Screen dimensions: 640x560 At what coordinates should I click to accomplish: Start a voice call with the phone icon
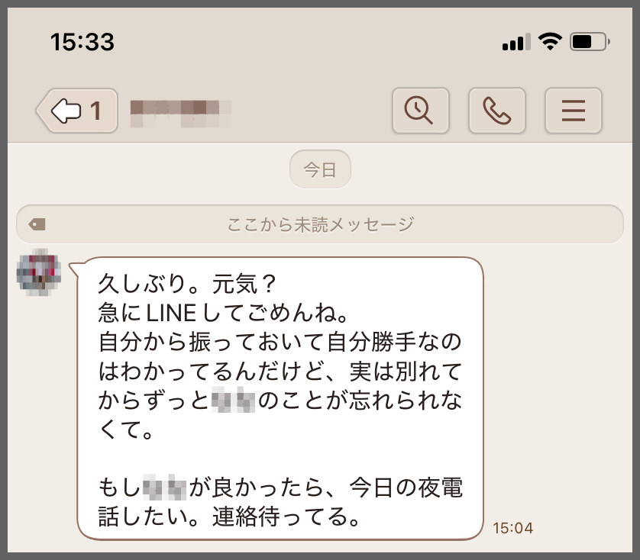click(x=496, y=111)
